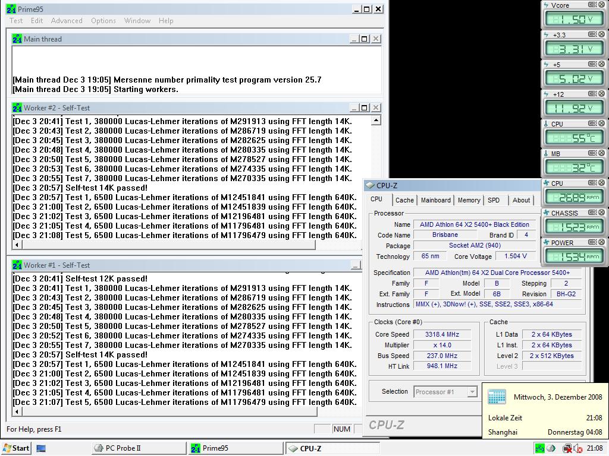Click the Worker #2 Self-Test window icon
Viewport: 609px width, 456px height.
(x=17, y=108)
